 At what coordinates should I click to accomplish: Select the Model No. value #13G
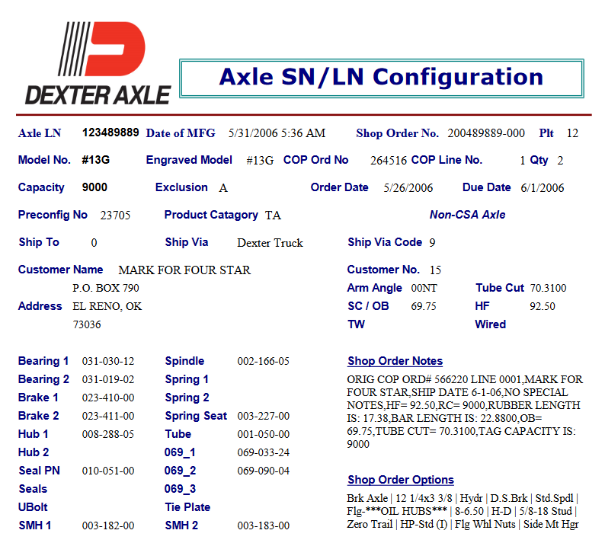pos(97,160)
